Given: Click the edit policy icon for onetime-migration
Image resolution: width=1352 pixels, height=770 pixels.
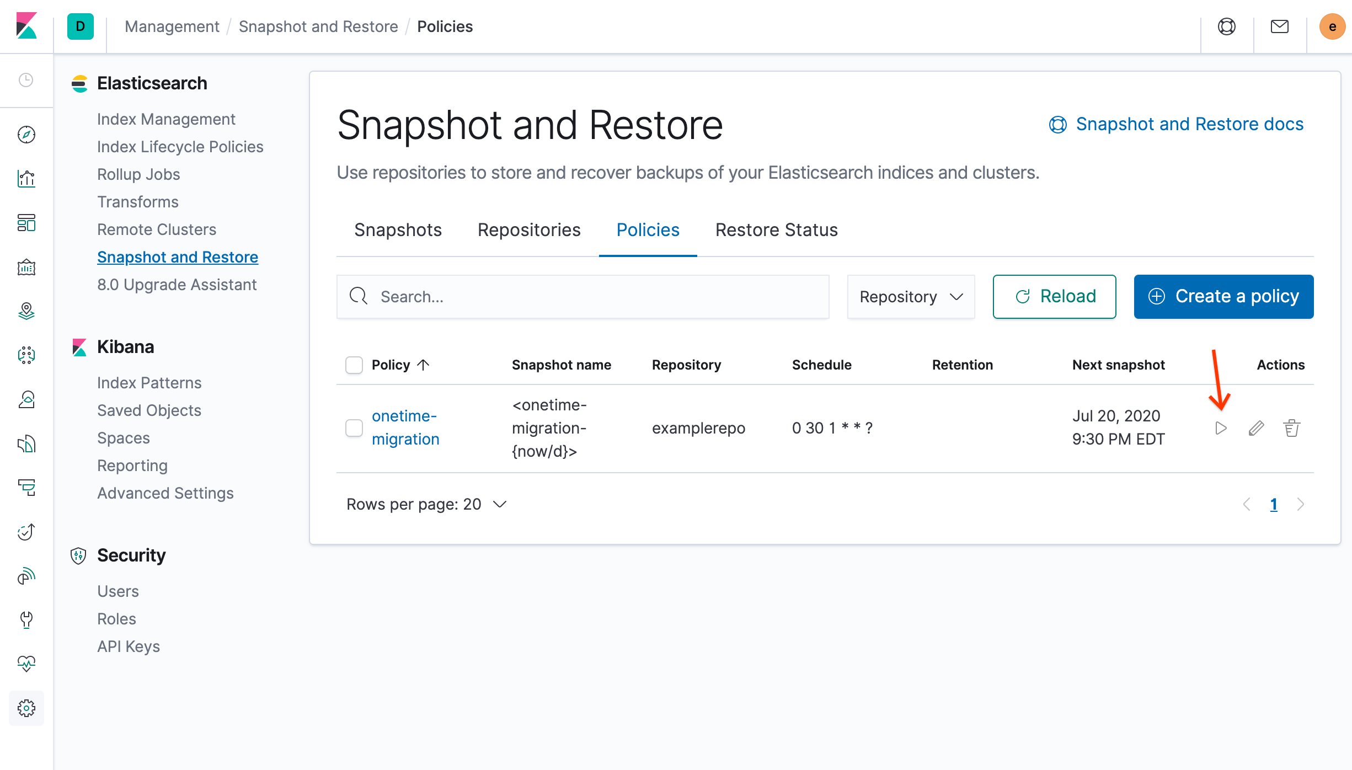Looking at the screenshot, I should coord(1255,428).
